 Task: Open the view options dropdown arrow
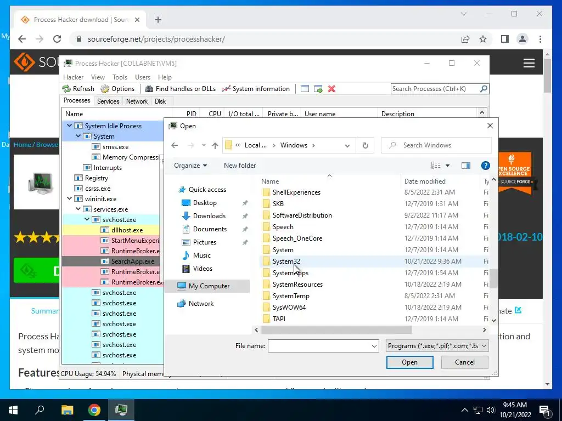447,166
